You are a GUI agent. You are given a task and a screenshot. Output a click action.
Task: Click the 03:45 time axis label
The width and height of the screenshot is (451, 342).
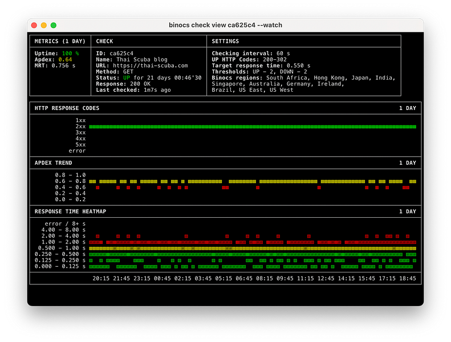point(203,278)
